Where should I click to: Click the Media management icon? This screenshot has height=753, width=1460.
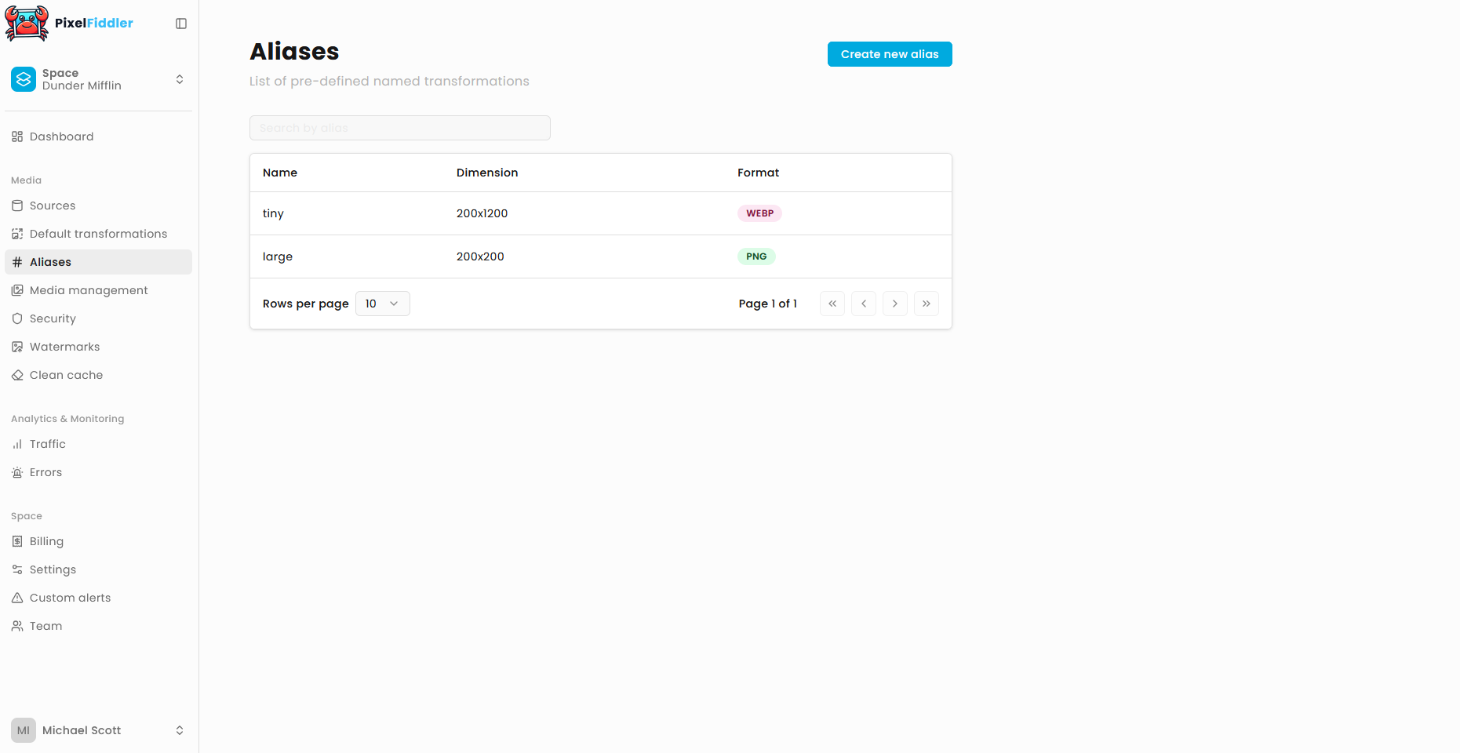tap(17, 289)
